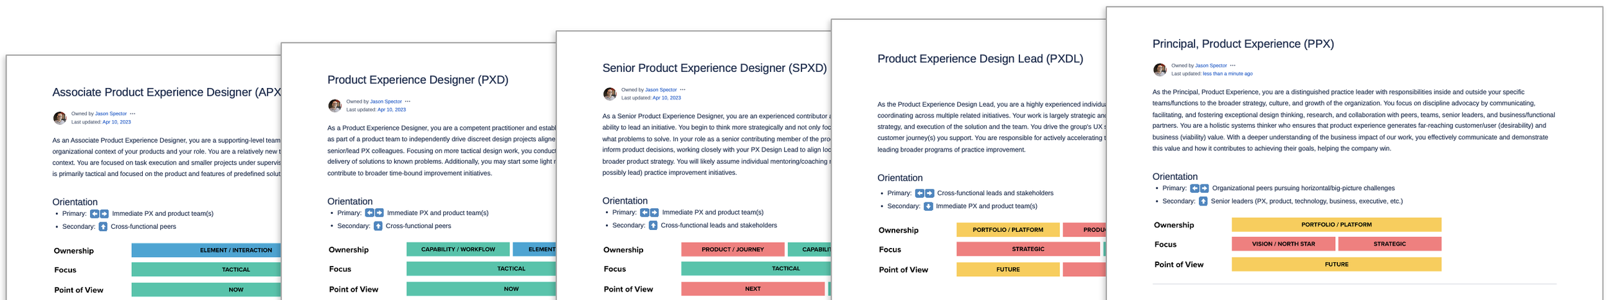This screenshot has height=300, width=1608.
Task: Click the left-right arrows icon beside Cross-functional leads and stakeholders
Action: click(x=924, y=193)
